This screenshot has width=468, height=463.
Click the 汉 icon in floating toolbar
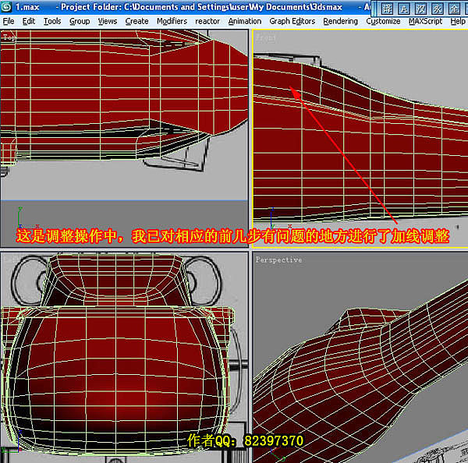coord(420,9)
